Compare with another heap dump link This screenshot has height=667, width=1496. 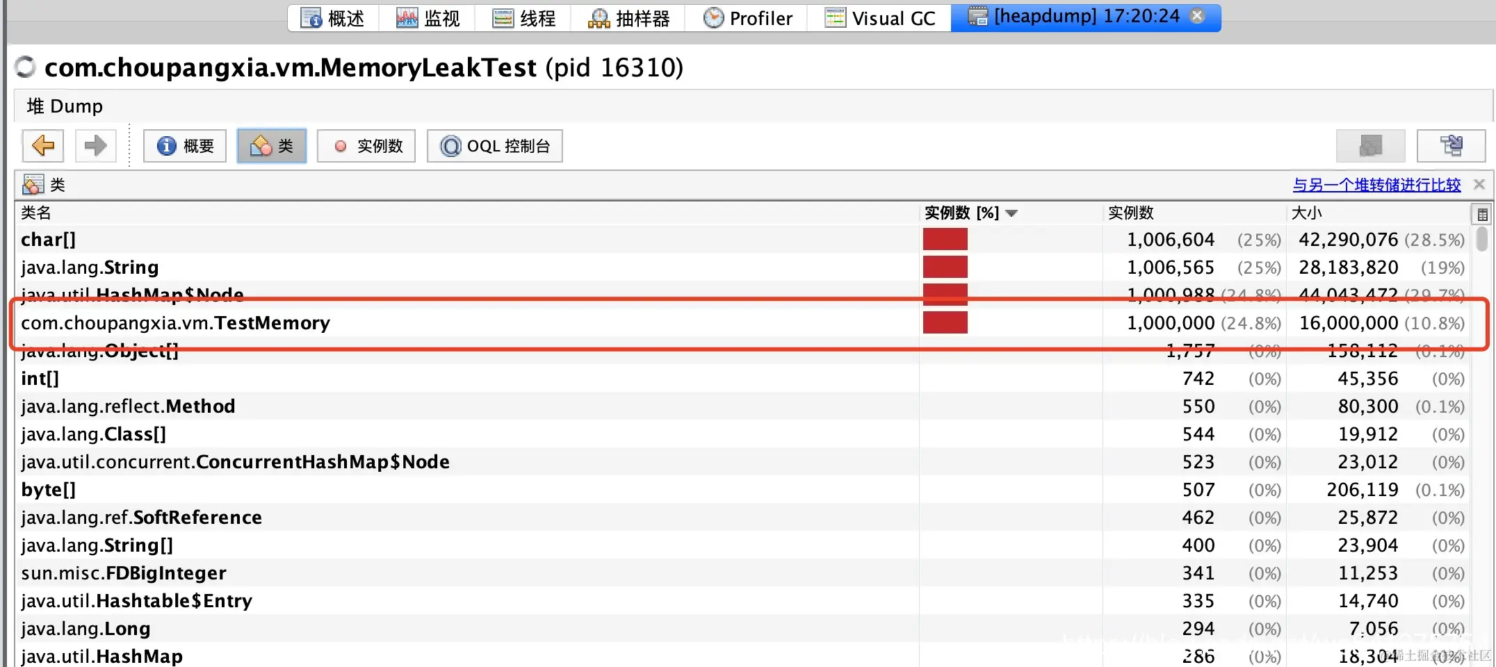click(1376, 185)
